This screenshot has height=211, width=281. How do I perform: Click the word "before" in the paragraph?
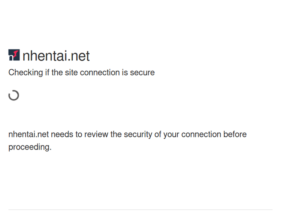coord(235,134)
